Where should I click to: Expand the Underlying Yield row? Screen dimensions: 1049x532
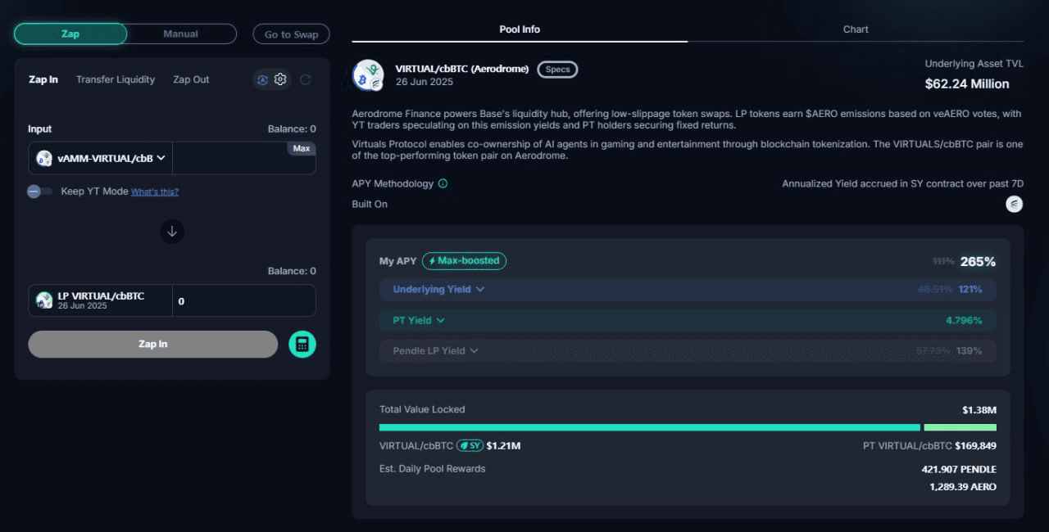pos(688,290)
